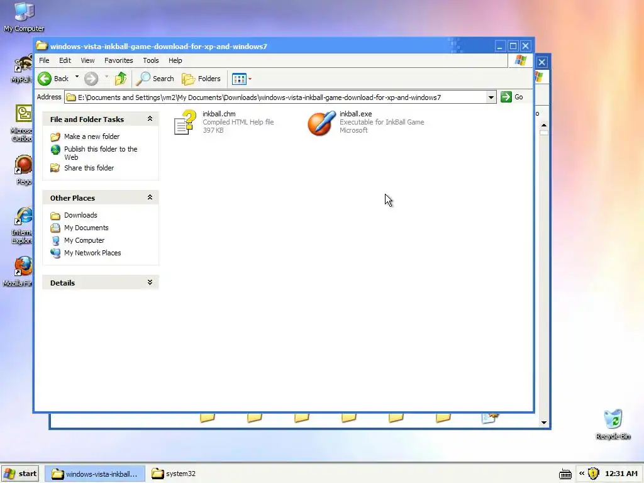The width and height of the screenshot is (644, 483).
Task: Open the Tools menu
Action: tap(151, 60)
